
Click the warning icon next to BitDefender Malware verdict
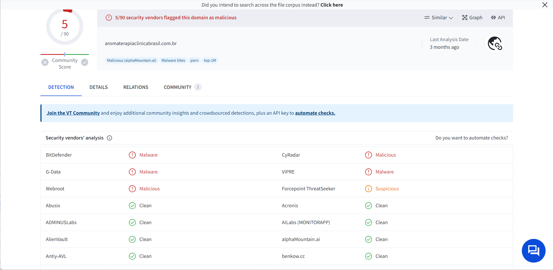point(132,155)
